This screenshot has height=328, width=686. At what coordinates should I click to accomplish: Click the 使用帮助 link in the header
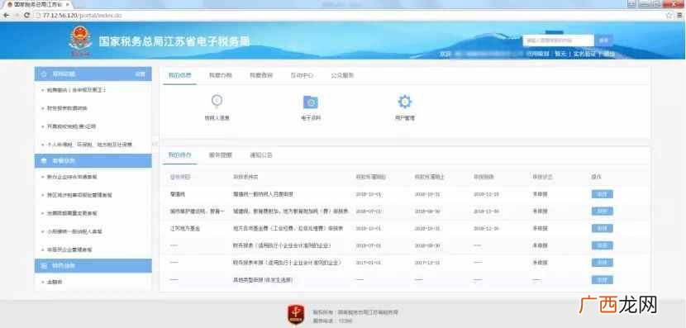[x=538, y=54]
